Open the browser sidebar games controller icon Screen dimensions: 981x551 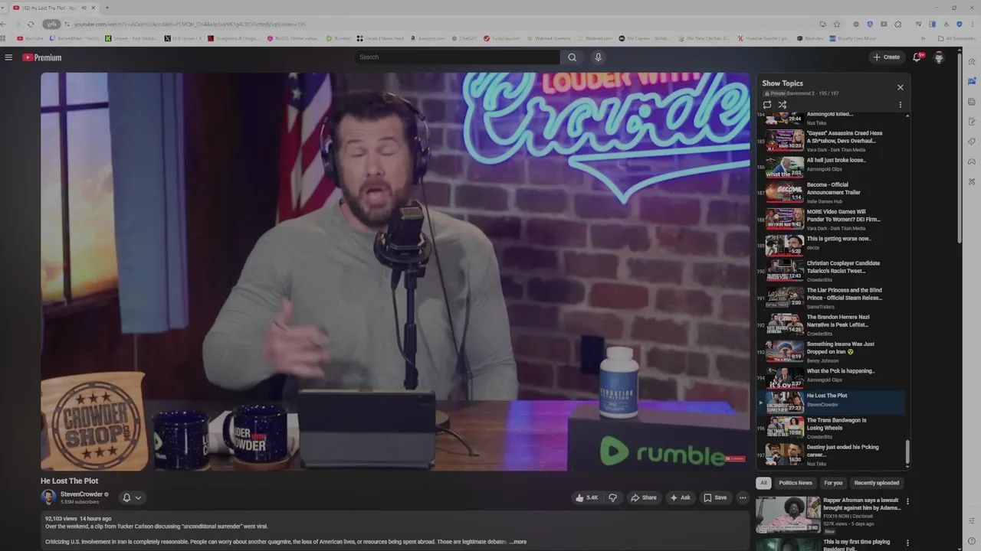(972, 161)
